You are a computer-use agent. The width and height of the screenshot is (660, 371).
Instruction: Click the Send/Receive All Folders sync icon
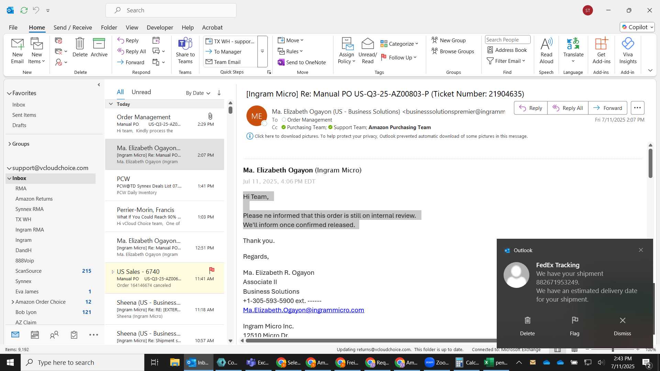tap(24, 10)
